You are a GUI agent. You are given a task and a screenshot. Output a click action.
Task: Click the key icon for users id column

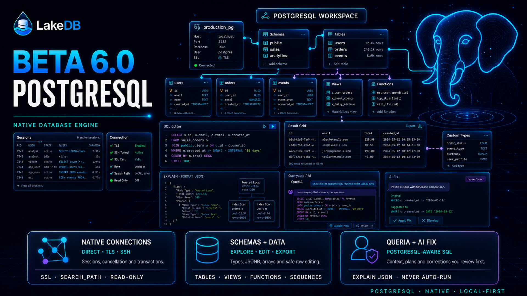pyautogui.click(x=171, y=90)
